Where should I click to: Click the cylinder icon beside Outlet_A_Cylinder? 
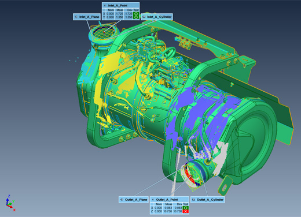(x=193, y=200)
